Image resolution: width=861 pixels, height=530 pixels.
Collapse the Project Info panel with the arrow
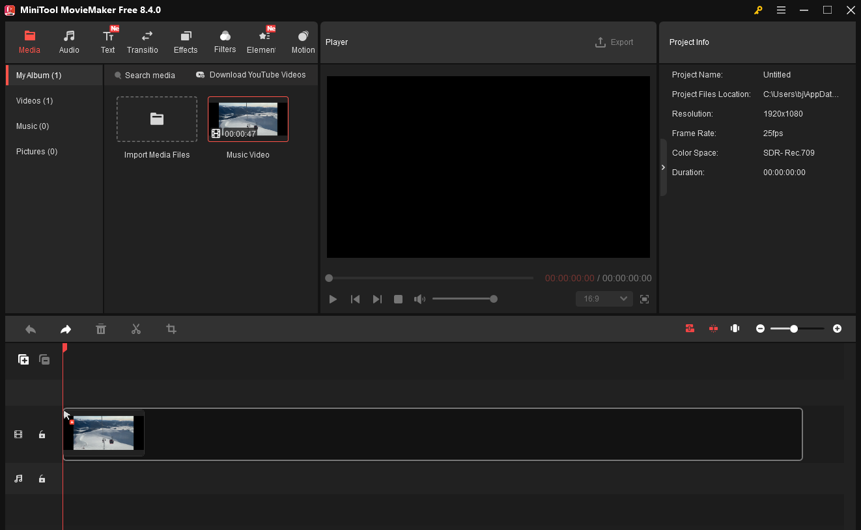tap(662, 167)
